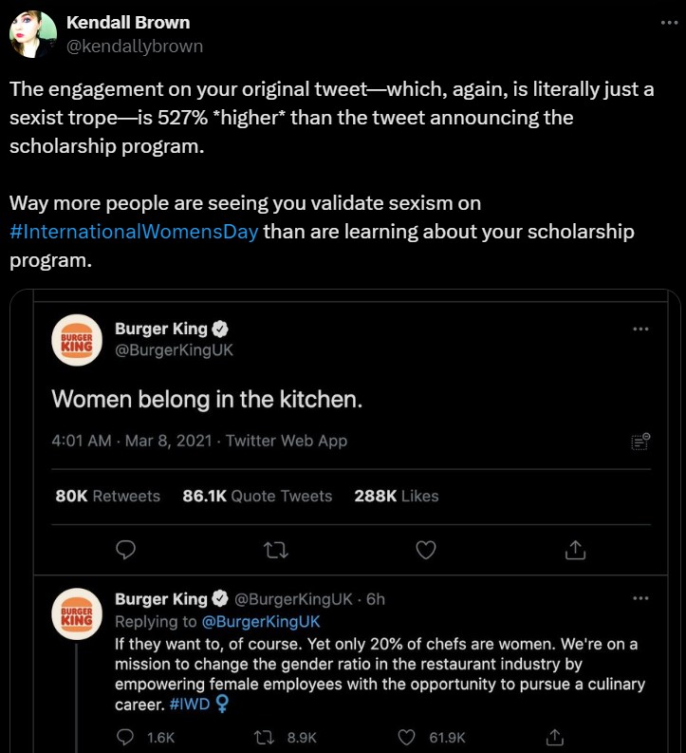The image size is (686, 753).
Task: Retweet the reply showing 8.9K retweets
Action: click(267, 737)
